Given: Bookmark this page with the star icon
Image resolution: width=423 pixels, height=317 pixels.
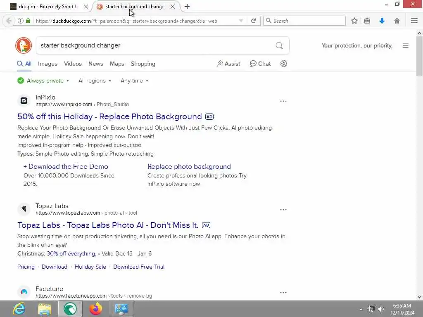Looking at the screenshot, I should [x=354, y=21].
